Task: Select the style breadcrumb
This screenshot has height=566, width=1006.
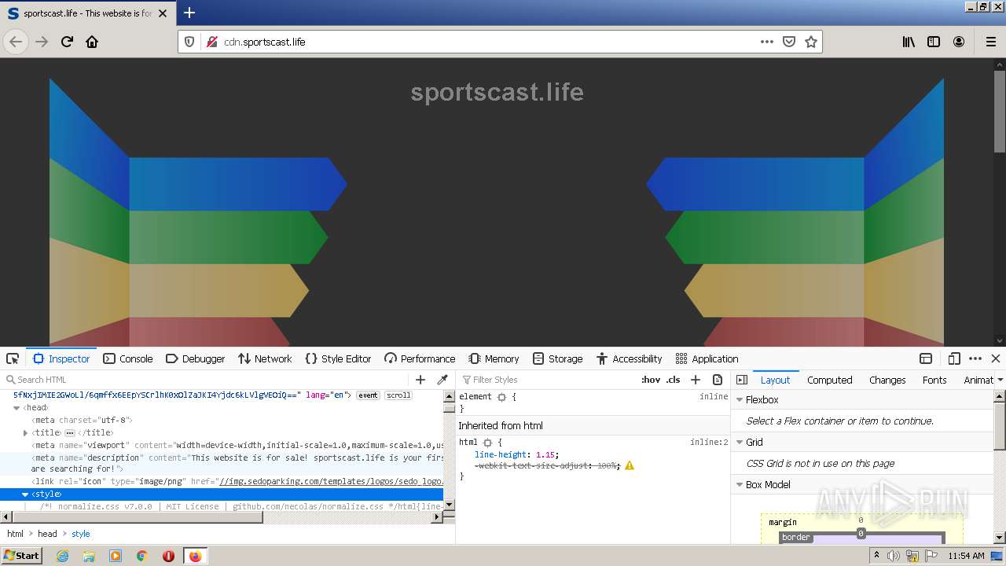Action: point(81,534)
